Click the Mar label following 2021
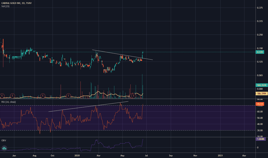The width and height of the screenshot is (268, 158). coord(244,156)
